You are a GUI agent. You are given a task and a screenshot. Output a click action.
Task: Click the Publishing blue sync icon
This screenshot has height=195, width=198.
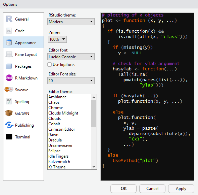coord(9,125)
